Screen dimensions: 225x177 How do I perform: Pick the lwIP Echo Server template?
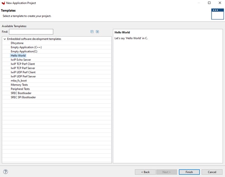click(21, 59)
